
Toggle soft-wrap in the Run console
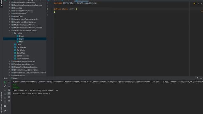coord(9,90)
